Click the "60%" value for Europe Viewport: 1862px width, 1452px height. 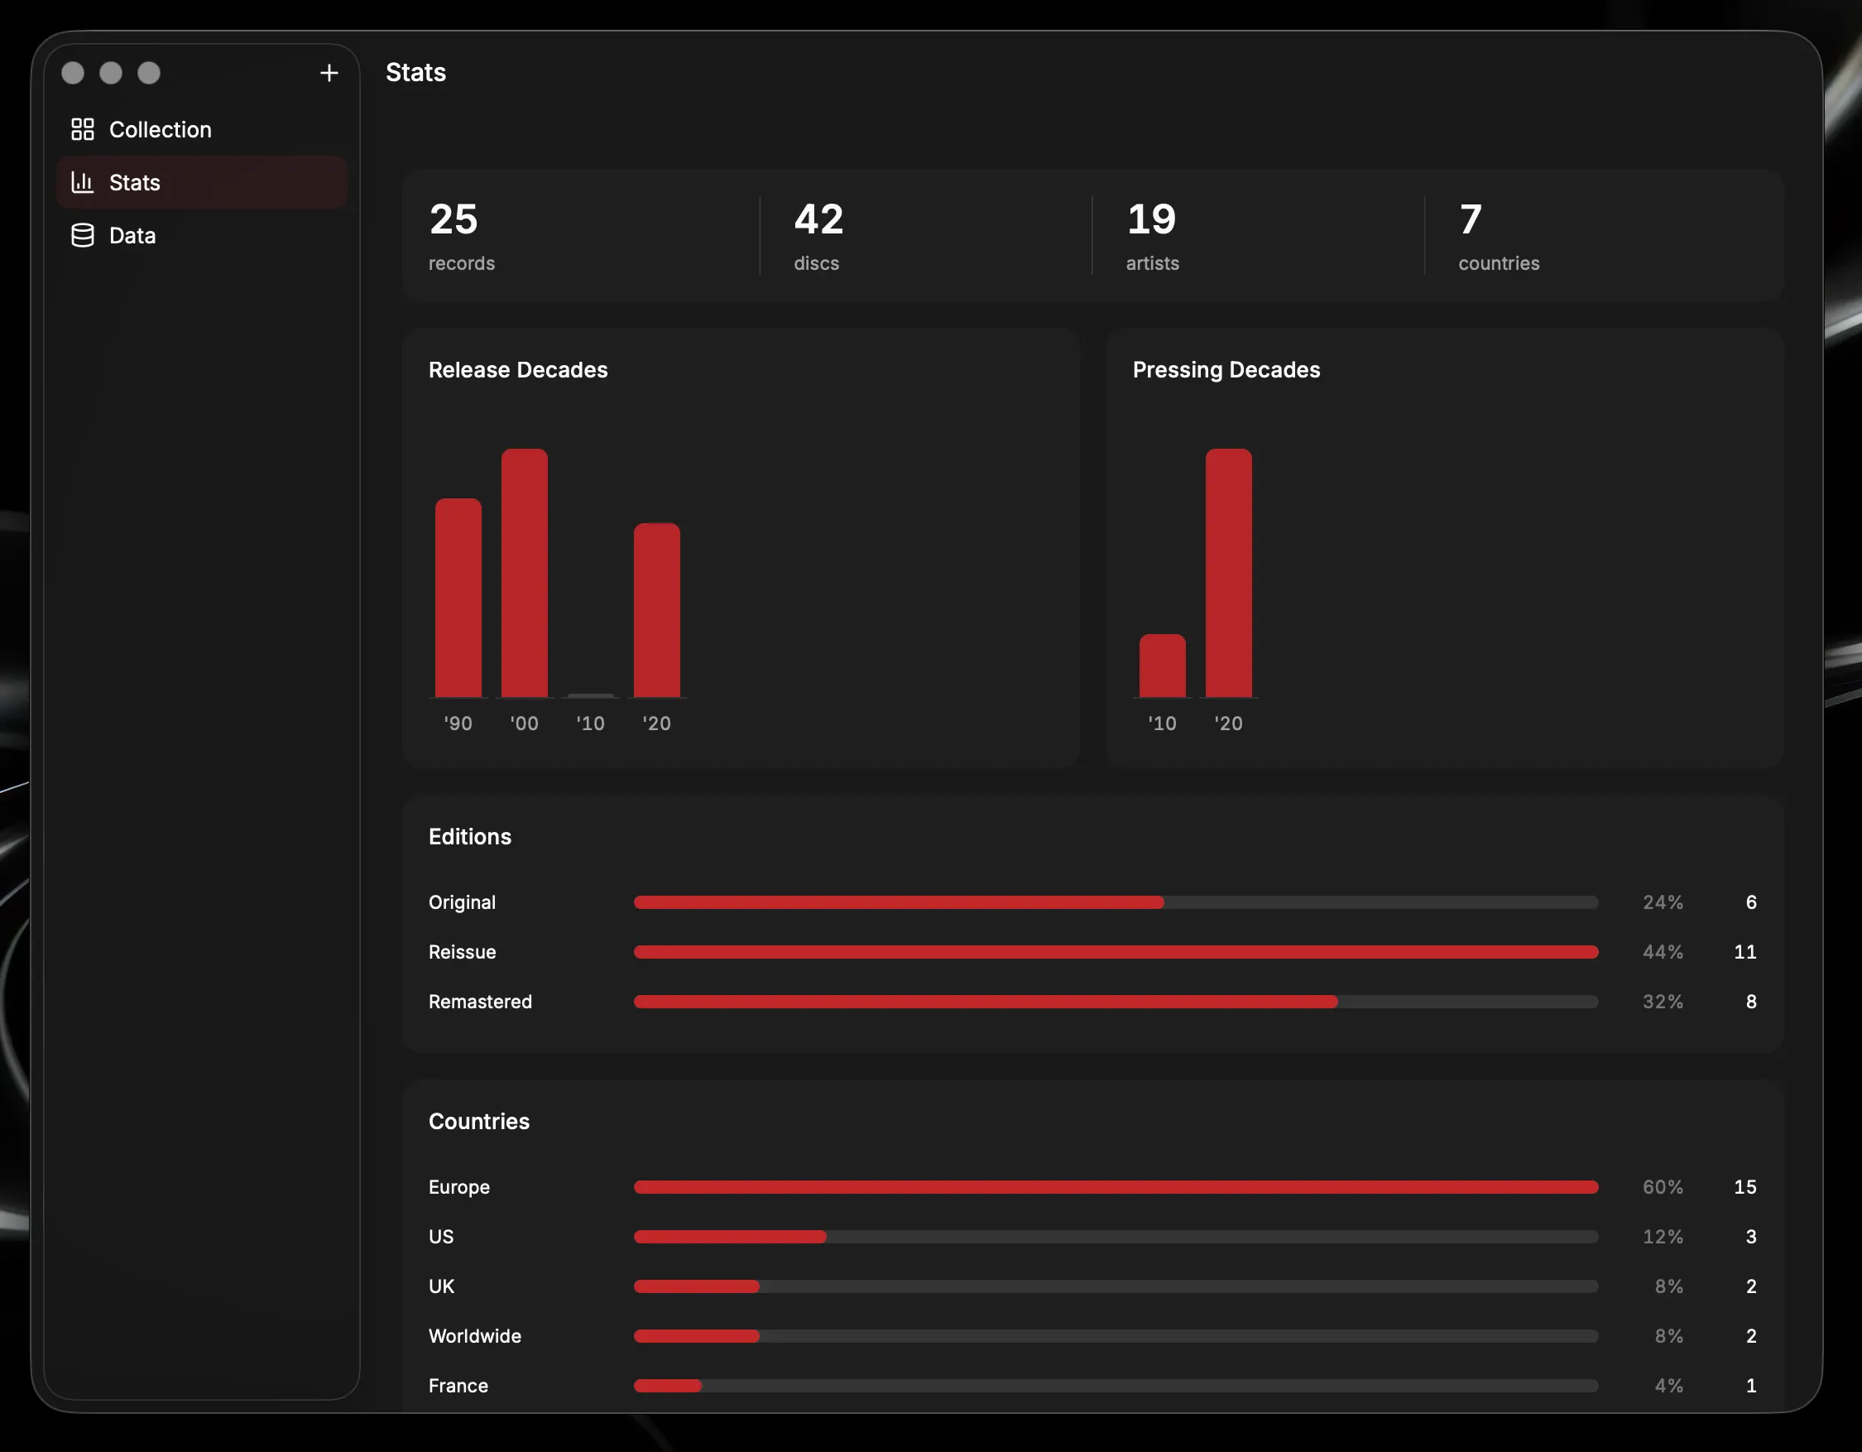point(1663,1187)
